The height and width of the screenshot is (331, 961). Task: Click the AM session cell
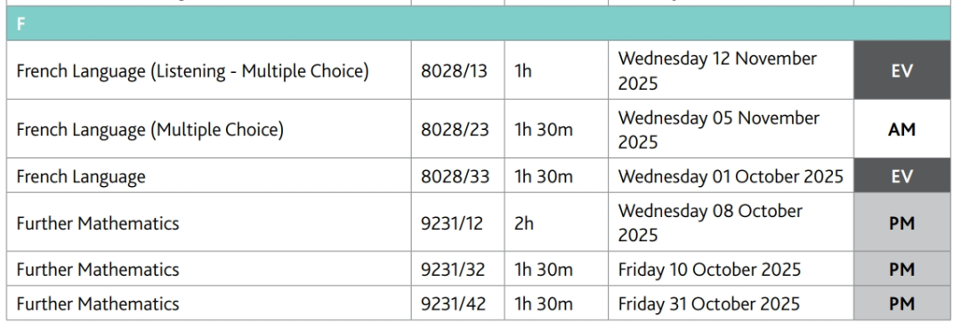(x=901, y=129)
